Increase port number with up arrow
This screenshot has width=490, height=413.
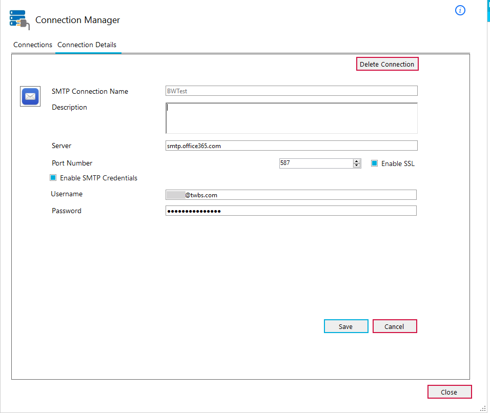357,161
